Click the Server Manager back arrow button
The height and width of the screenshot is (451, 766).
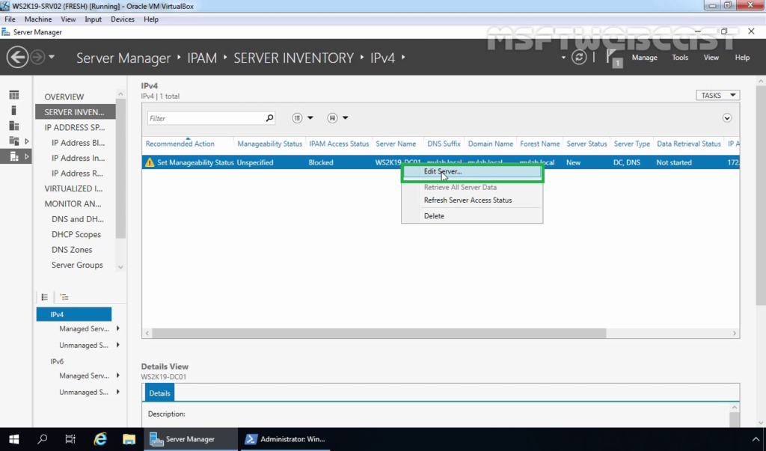pyautogui.click(x=17, y=57)
